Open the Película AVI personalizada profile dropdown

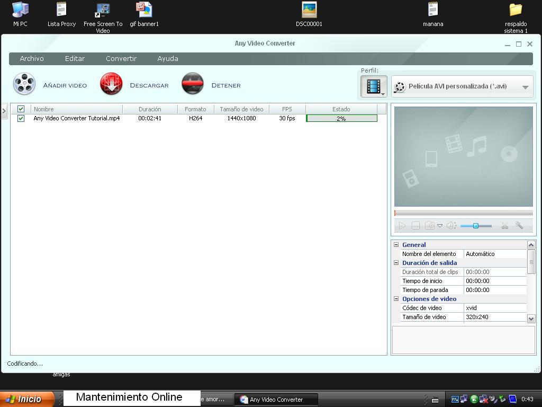[462, 86]
